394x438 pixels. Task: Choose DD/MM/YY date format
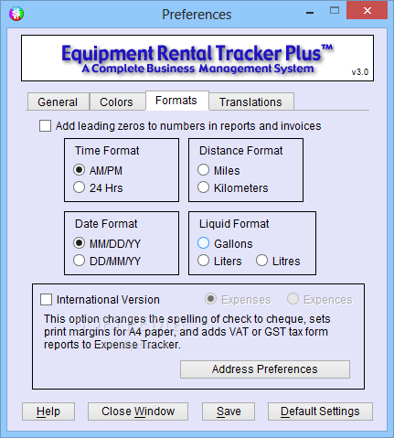coord(79,261)
